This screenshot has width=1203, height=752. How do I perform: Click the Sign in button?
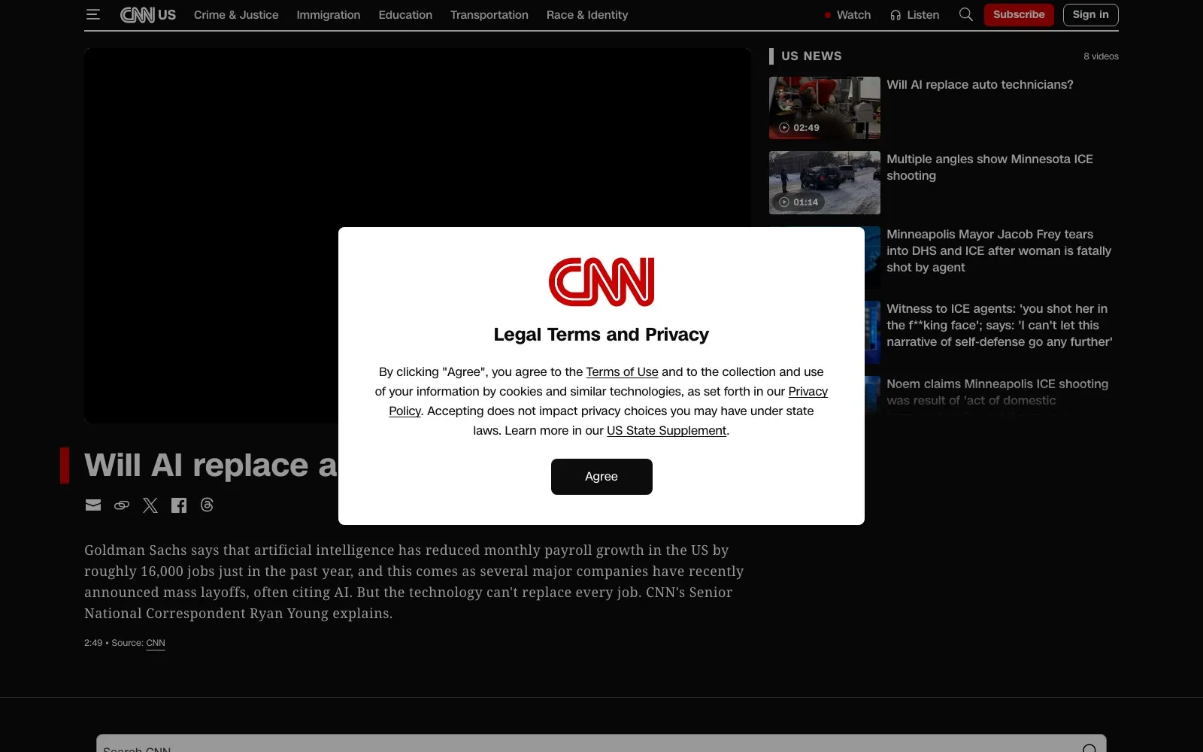pos(1090,14)
